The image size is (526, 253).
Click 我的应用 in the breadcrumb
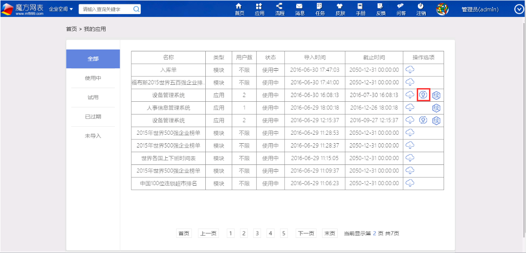point(95,29)
